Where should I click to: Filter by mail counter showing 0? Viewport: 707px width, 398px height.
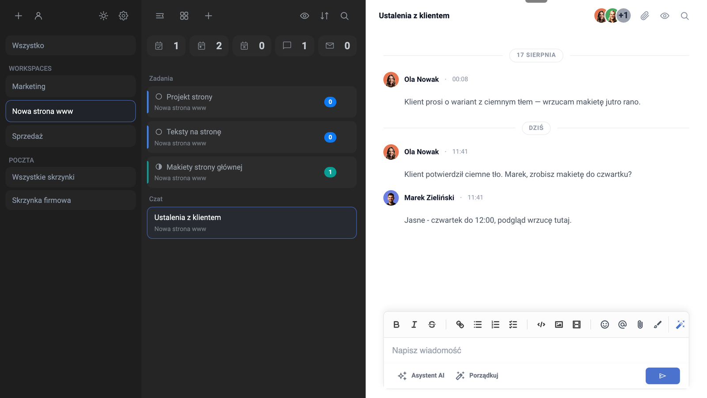337,46
